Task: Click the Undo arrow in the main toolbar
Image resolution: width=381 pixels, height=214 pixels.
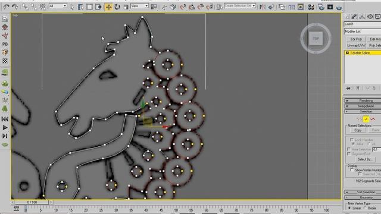Action: pos(6,7)
